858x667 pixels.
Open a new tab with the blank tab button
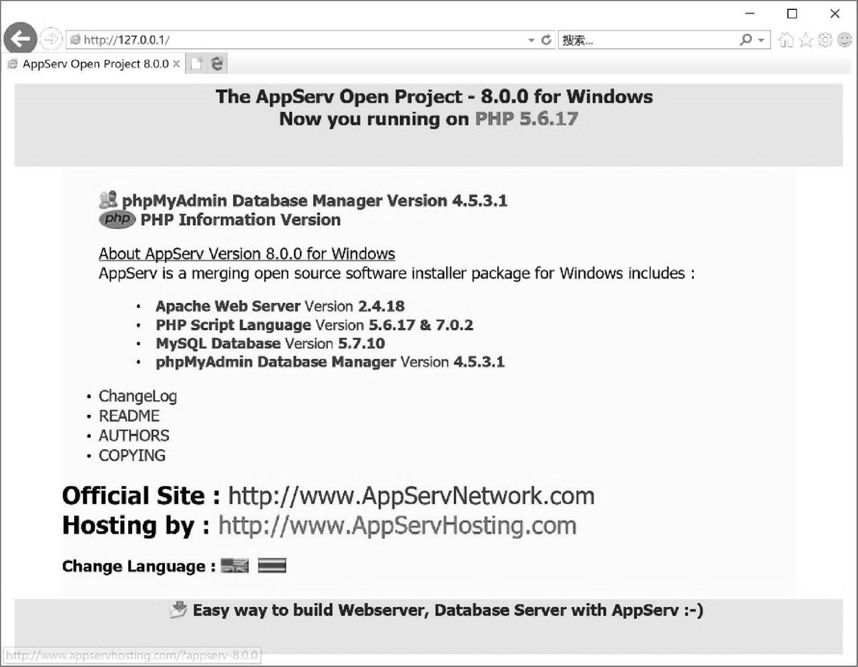pyautogui.click(x=196, y=64)
